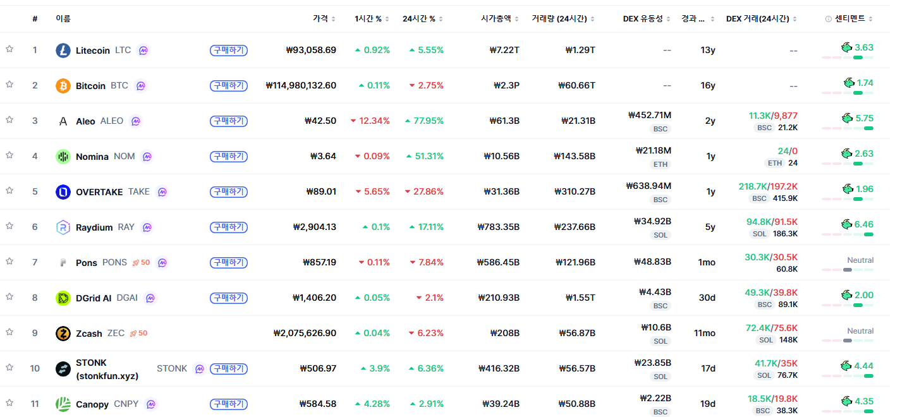Toggle watchlist star for Bitcoin
Viewport: 900px width, 417px height.
[x=9, y=85]
